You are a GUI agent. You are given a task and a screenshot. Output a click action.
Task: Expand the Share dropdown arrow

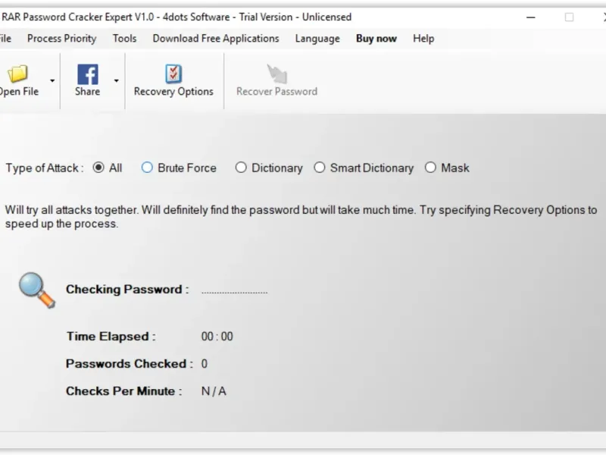click(x=117, y=80)
